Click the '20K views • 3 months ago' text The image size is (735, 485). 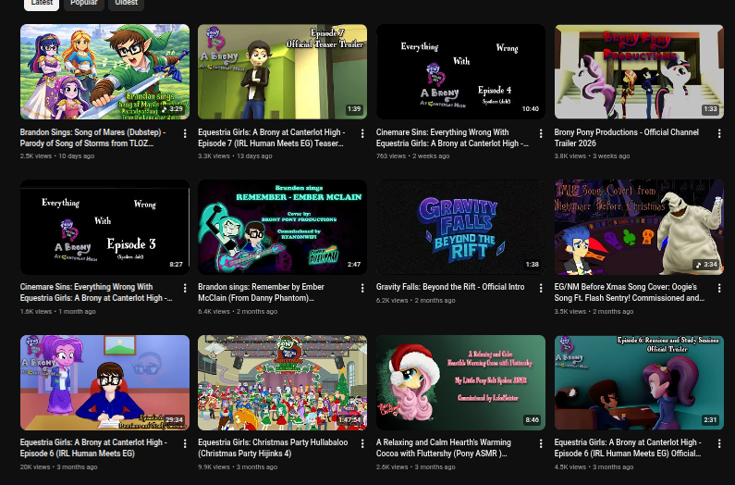click(58, 466)
